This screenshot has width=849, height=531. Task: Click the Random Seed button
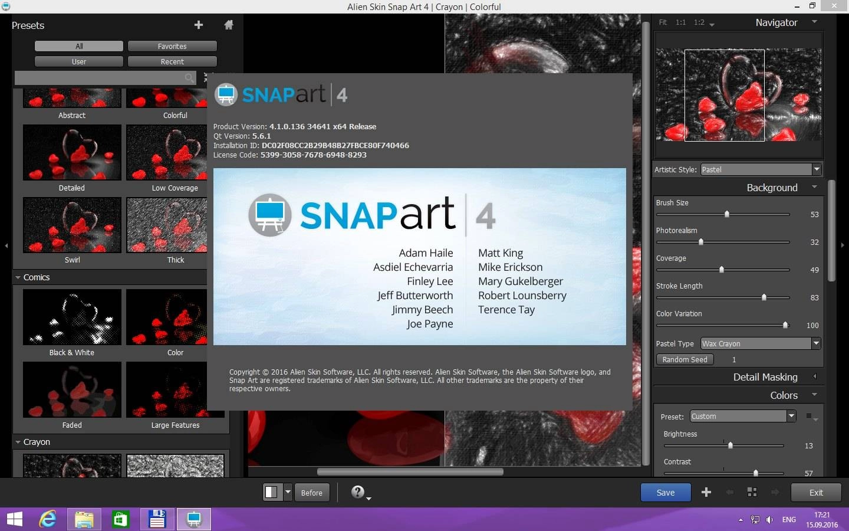click(685, 359)
